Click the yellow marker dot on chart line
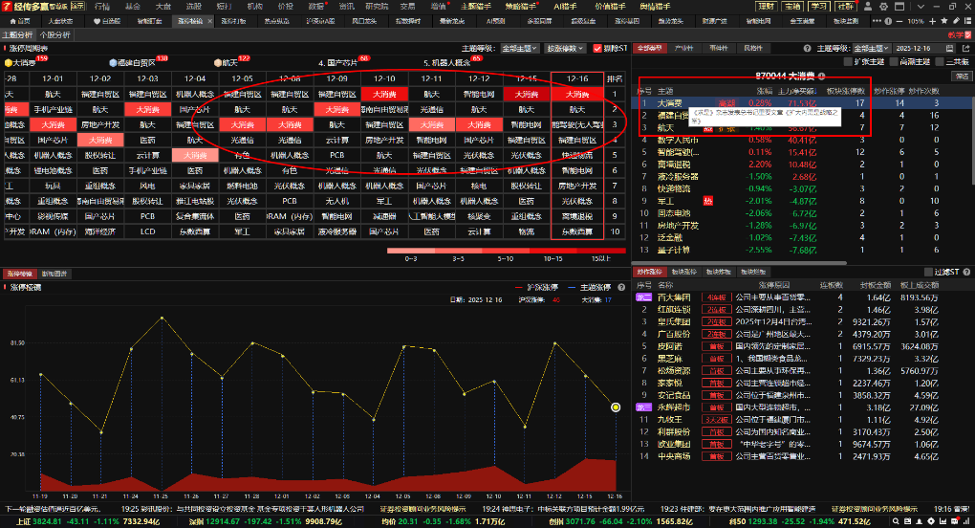 pos(616,407)
